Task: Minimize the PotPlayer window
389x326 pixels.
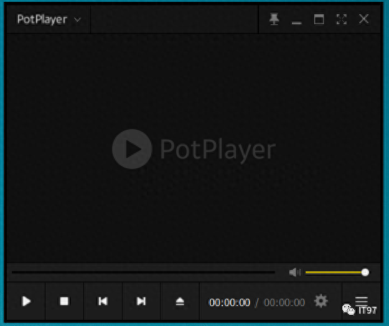Action: (x=296, y=22)
